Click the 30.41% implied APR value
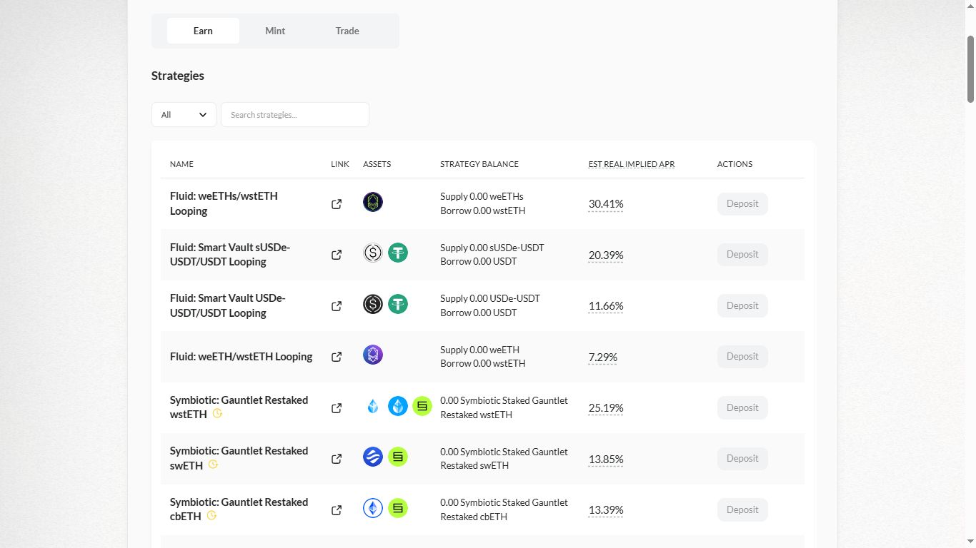The height and width of the screenshot is (548, 976). [x=606, y=204]
